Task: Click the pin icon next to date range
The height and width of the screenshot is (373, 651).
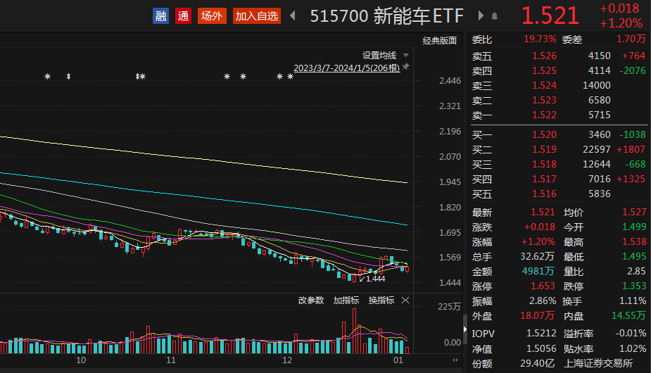Action: [406, 67]
